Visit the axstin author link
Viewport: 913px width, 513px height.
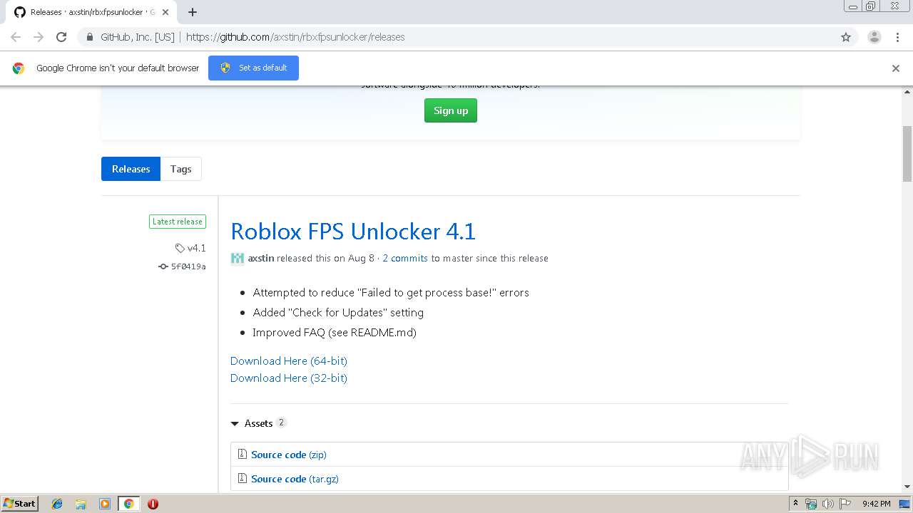(261, 258)
